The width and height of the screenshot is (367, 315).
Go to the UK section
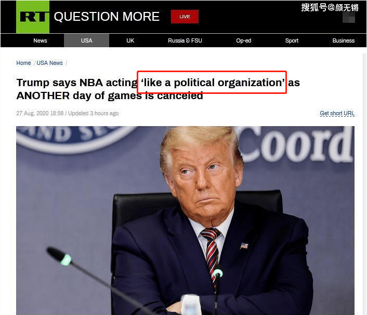point(130,40)
